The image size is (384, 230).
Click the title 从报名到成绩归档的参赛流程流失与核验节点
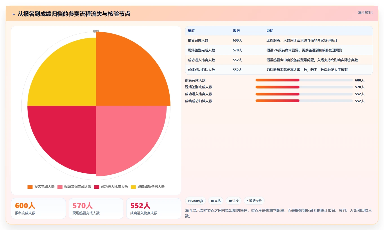pyautogui.click(x=74, y=14)
